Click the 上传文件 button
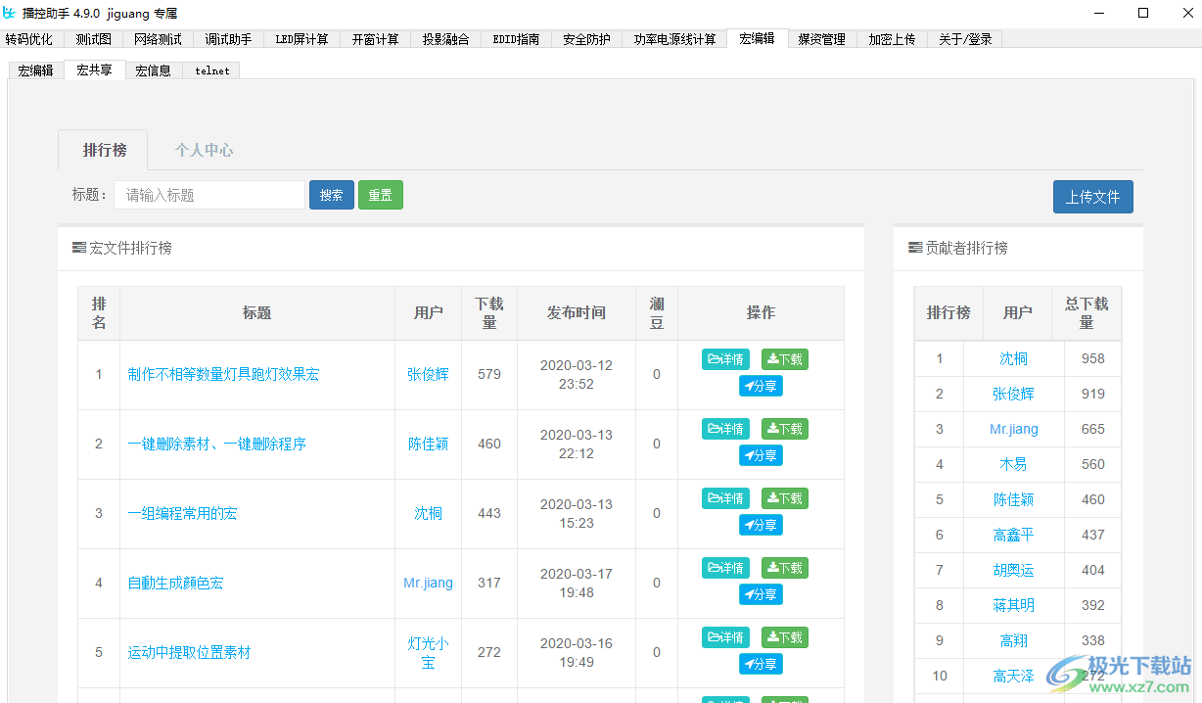Viewport: 1202px width, 703px height. point(1092,197)
